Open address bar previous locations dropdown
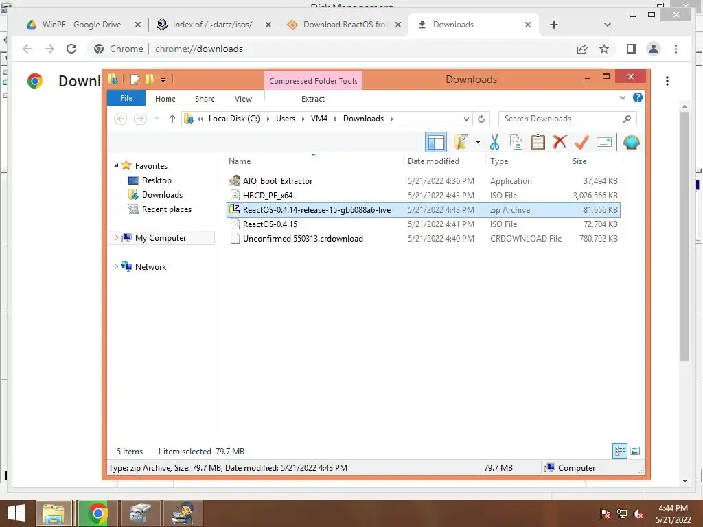Screen dimensions: 703x527 coord(466,119)
